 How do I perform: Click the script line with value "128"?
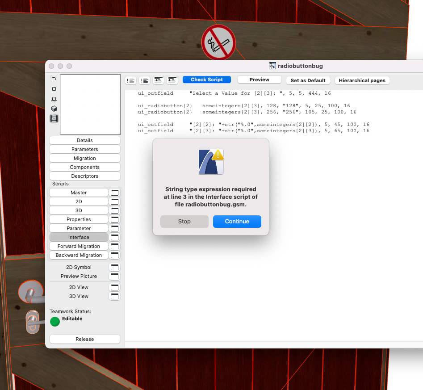pyautogui.click(x=244, y=105)
